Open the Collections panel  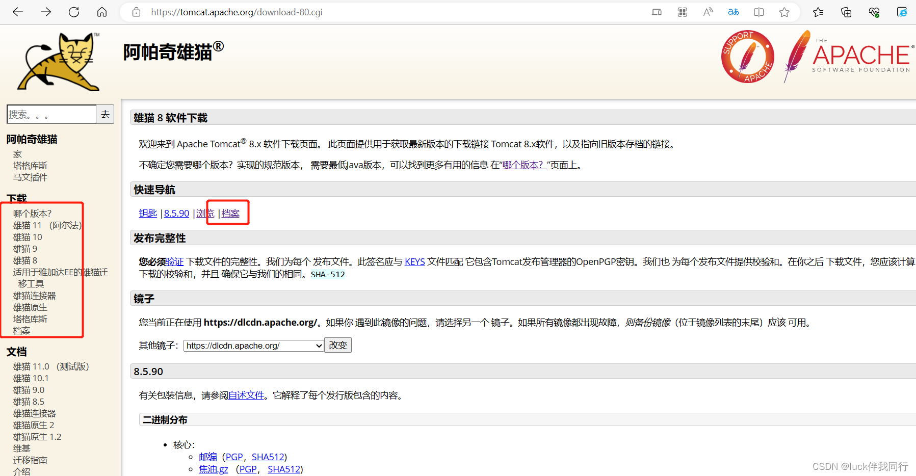point(846,12)
